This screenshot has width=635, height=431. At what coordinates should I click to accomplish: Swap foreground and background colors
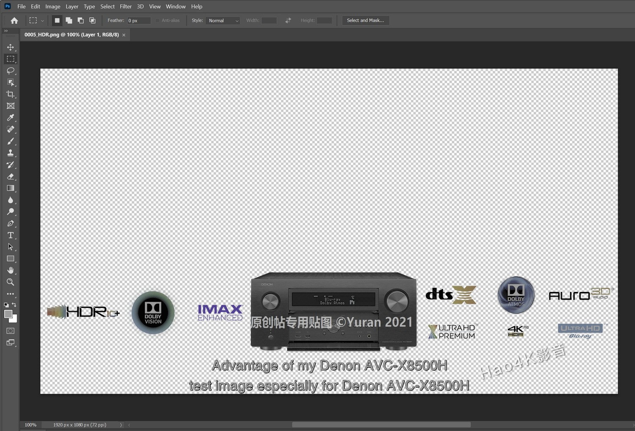coord(14,305)
